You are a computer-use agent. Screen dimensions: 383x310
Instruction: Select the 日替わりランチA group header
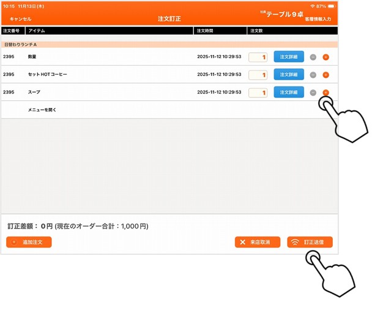pyautogui.click(x=21, y=45)
